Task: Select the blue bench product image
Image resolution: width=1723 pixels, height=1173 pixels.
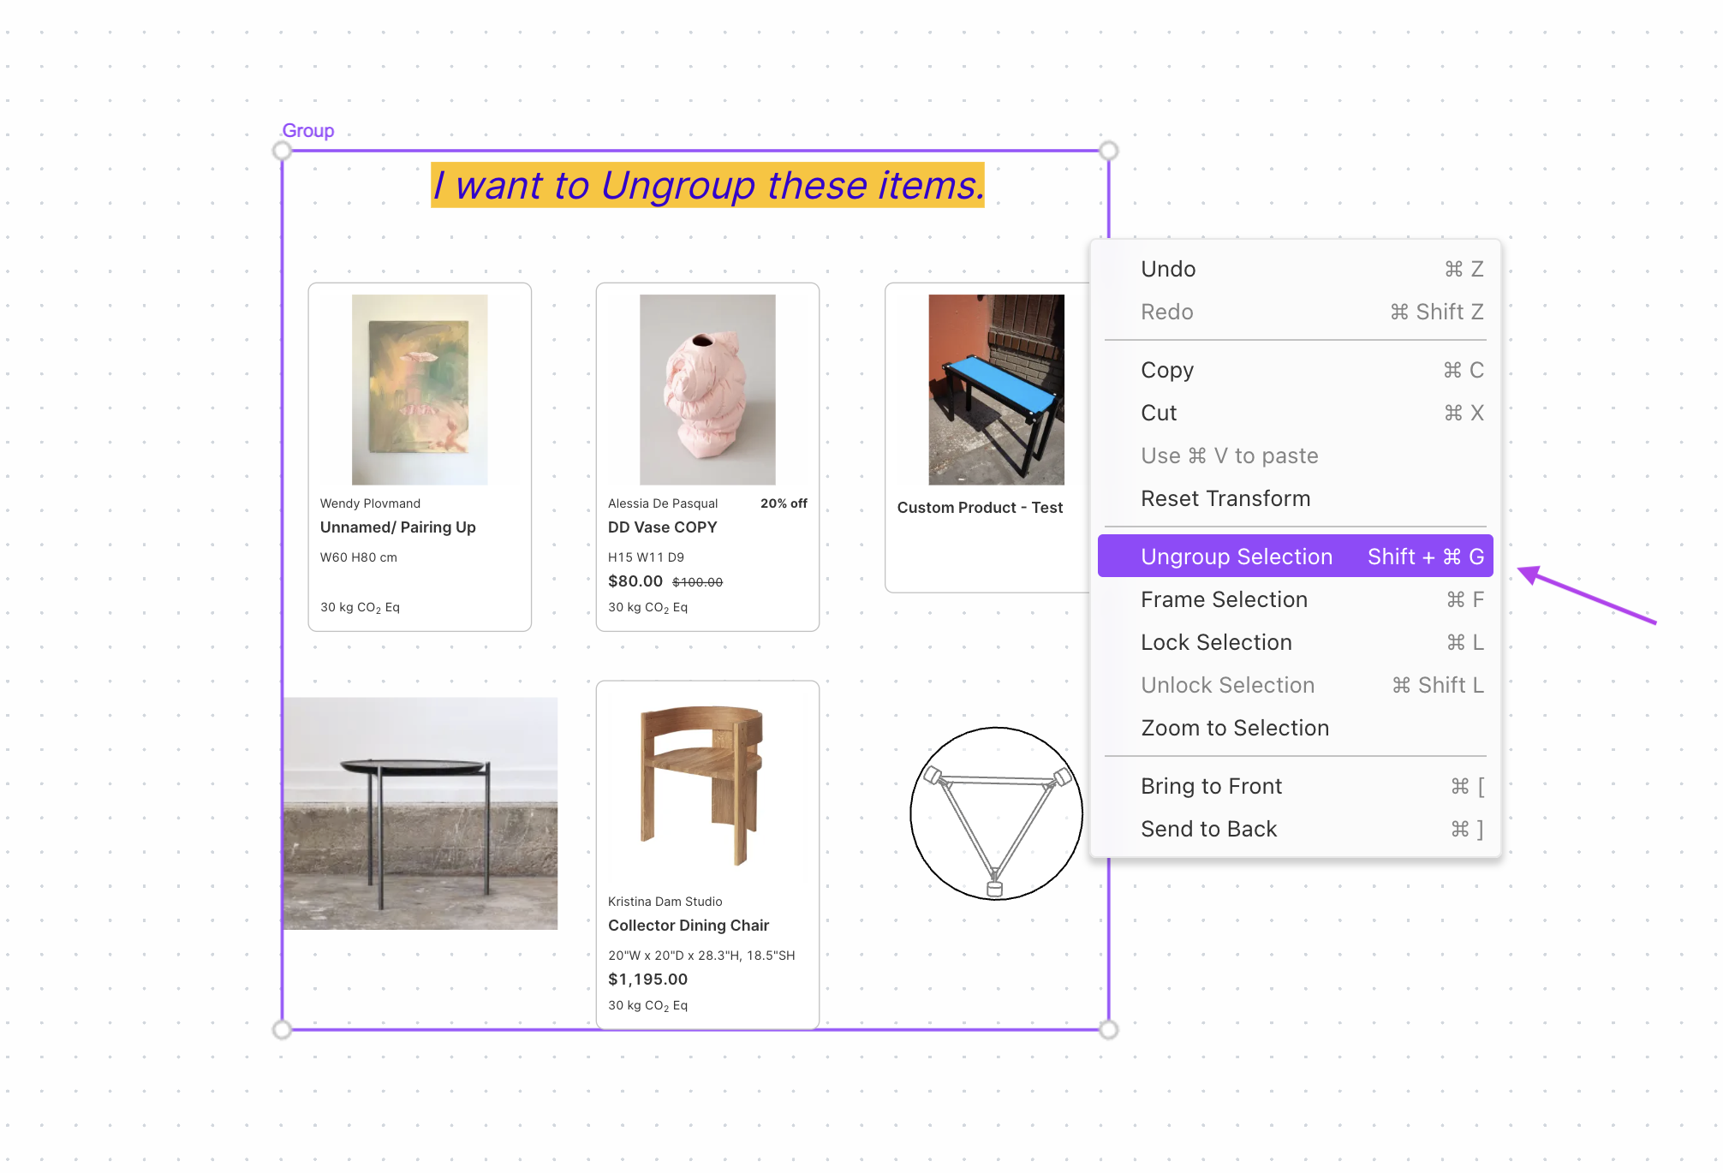Action: [x=996, y=390]
